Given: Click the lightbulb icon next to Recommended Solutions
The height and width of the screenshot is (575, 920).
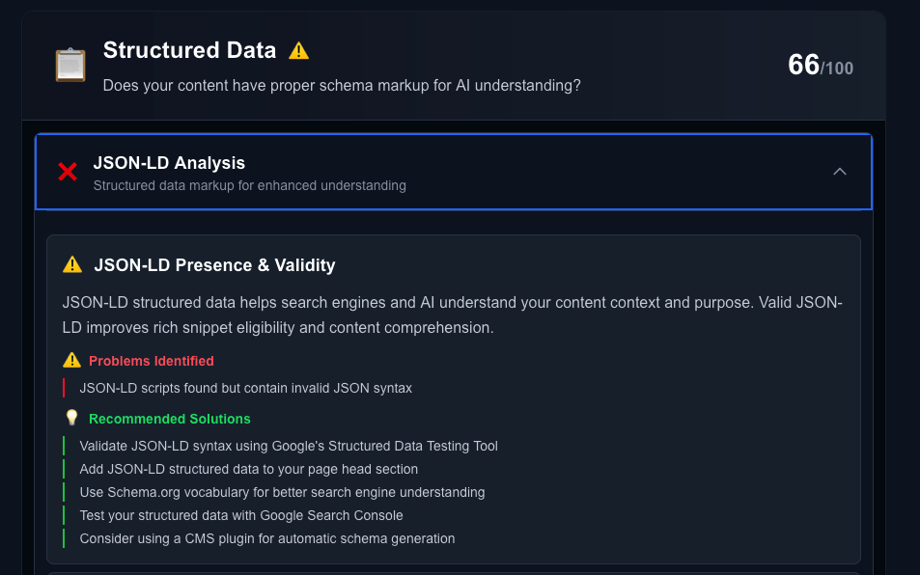Looking at the screenshot, I should tap(71, 418).
